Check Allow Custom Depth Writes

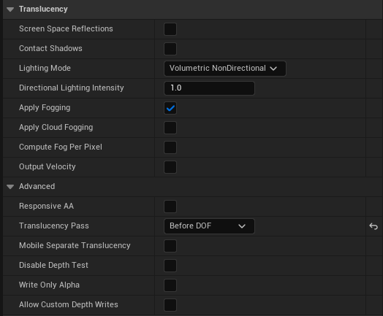tap(170, 305)
